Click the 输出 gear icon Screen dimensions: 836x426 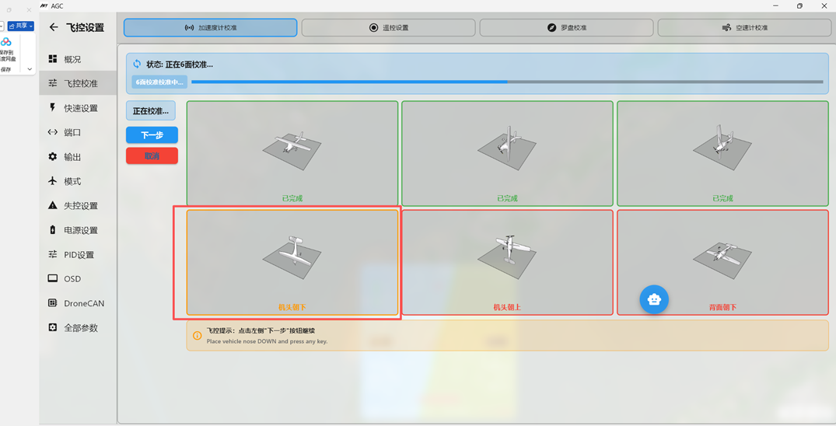53,157
